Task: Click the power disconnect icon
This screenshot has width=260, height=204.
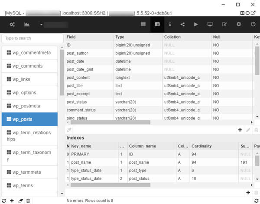Action: point(253,24)
